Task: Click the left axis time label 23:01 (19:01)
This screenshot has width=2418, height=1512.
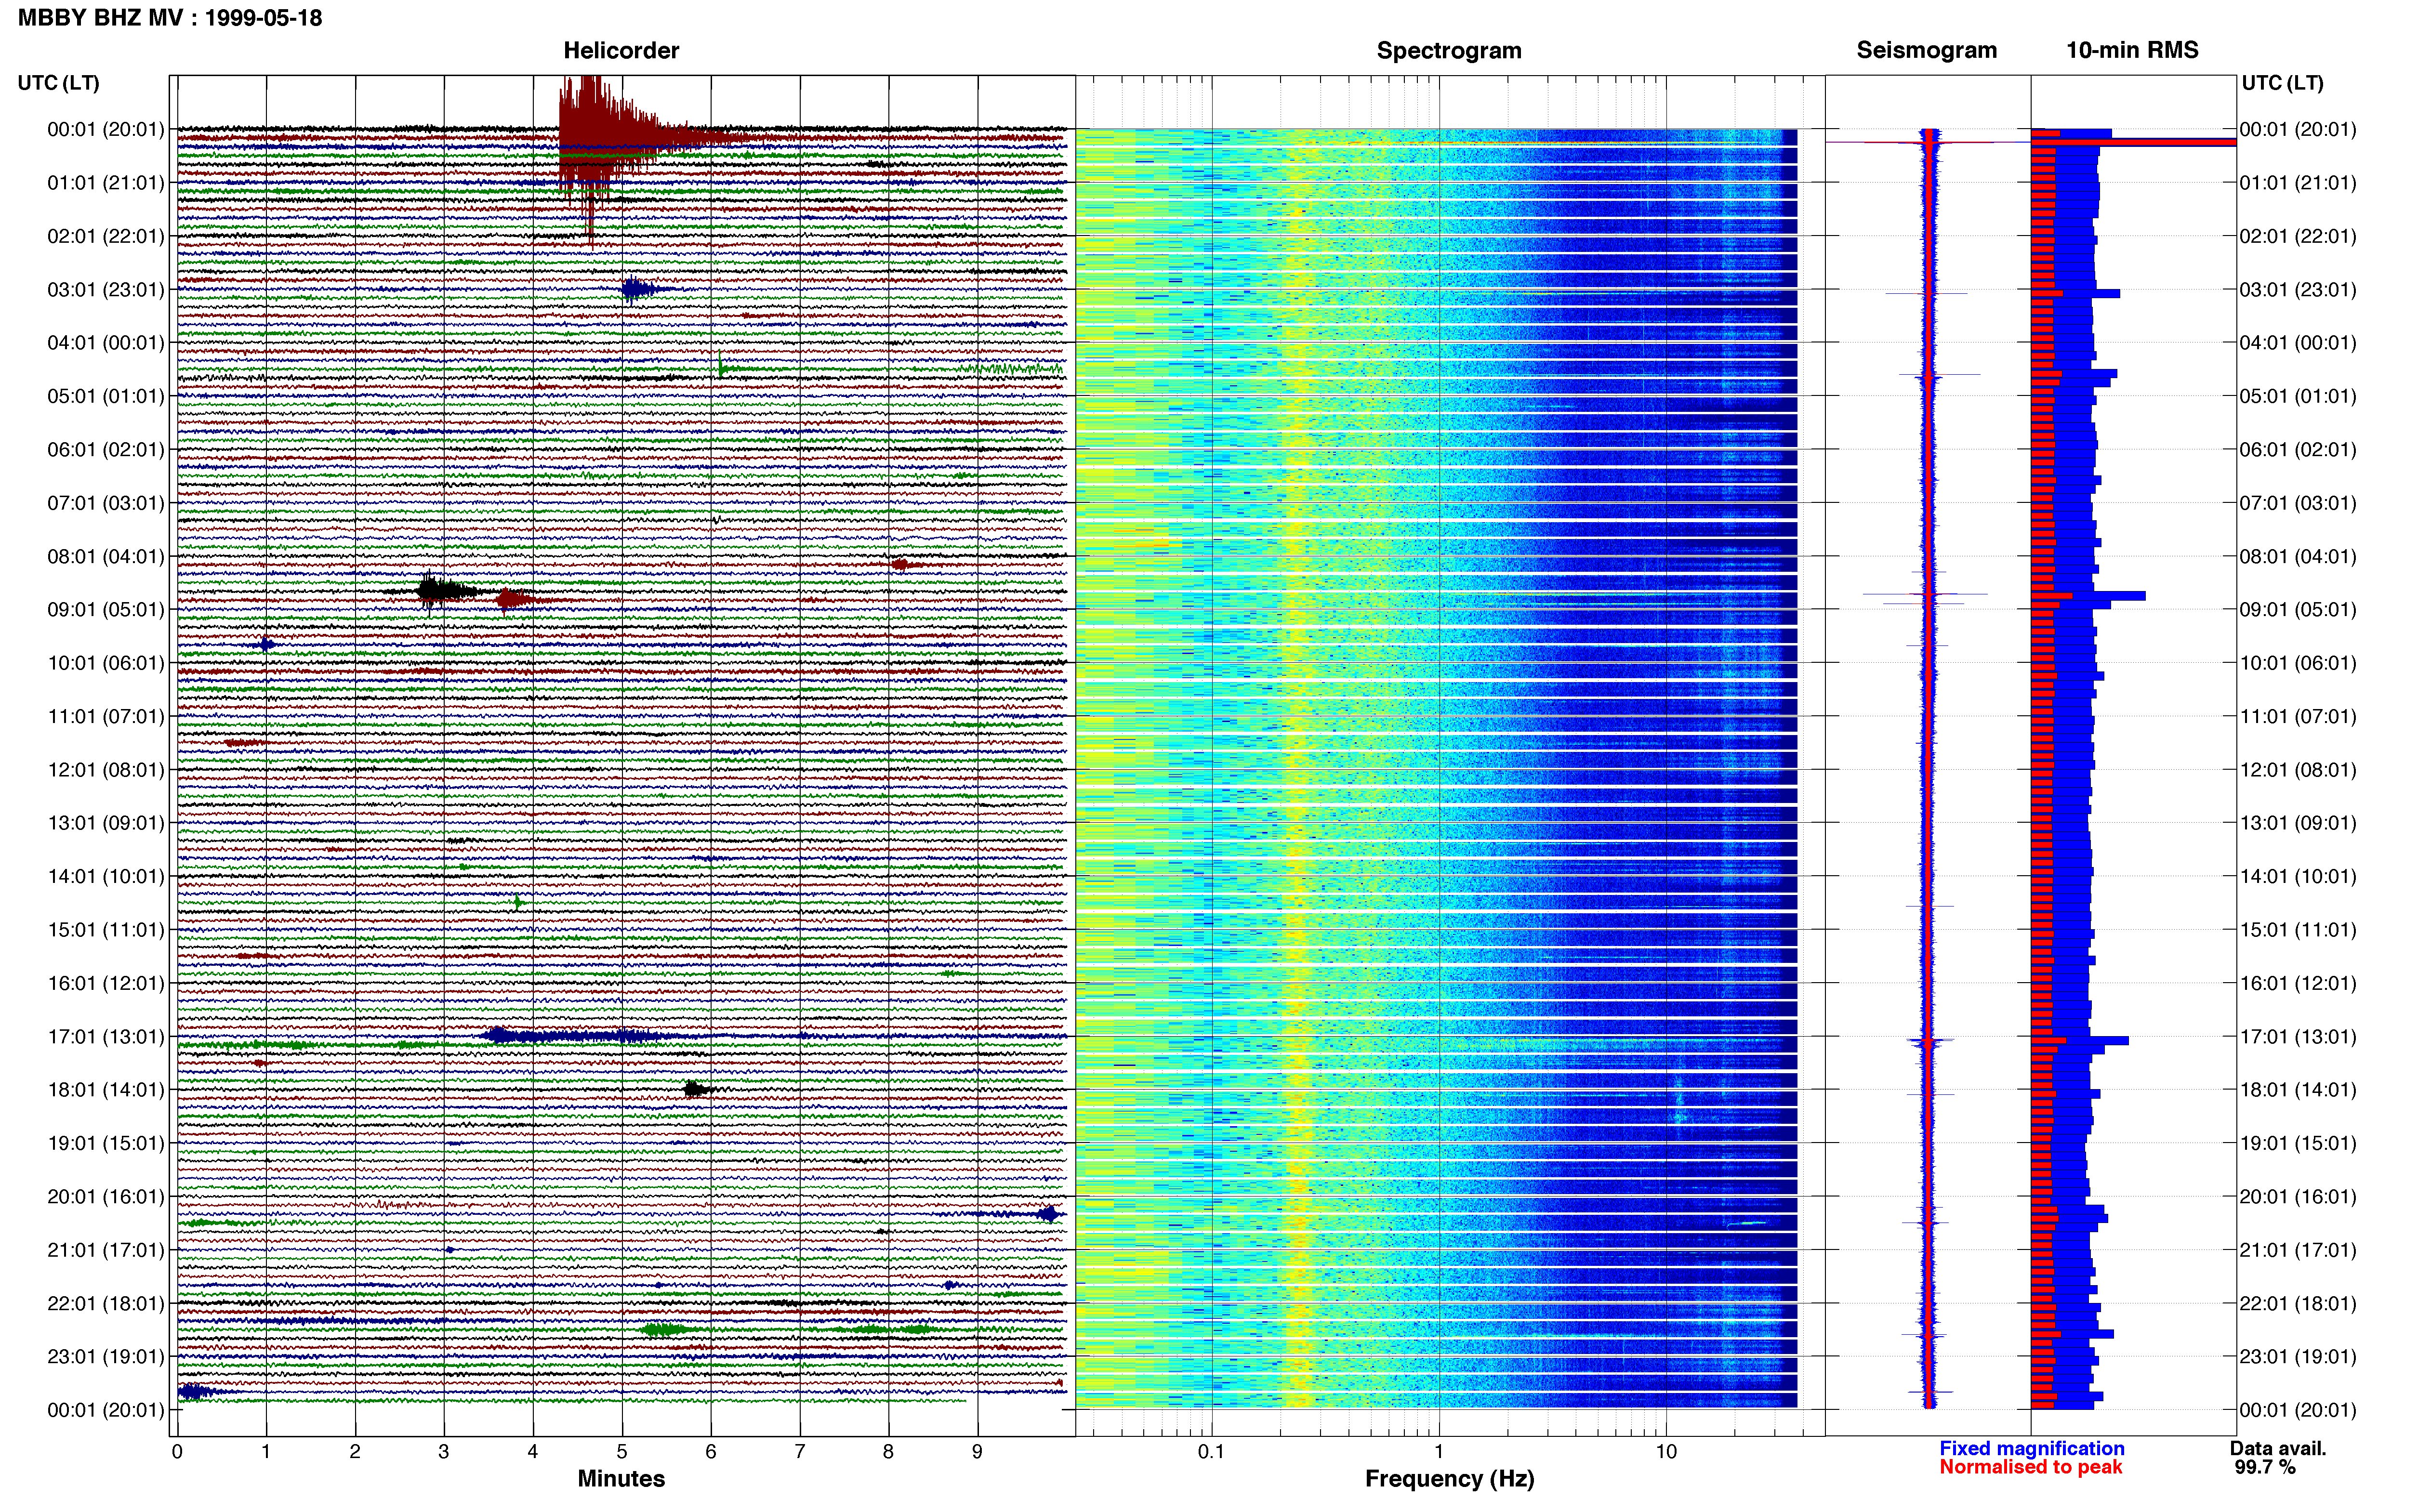Action: [x=106, y=1357]
